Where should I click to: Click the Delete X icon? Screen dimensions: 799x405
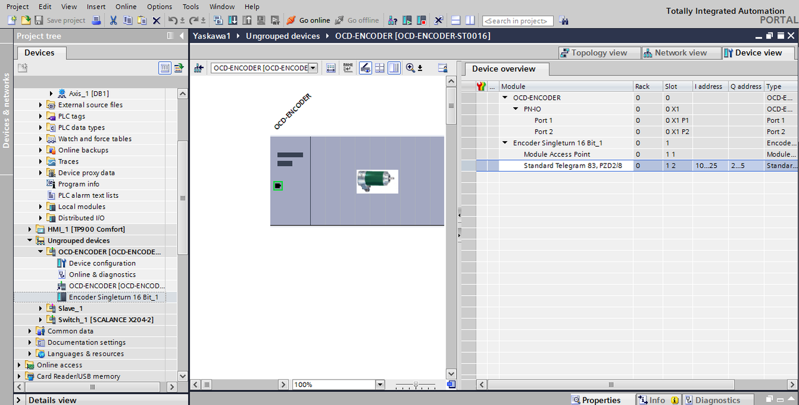pos(156,21)
